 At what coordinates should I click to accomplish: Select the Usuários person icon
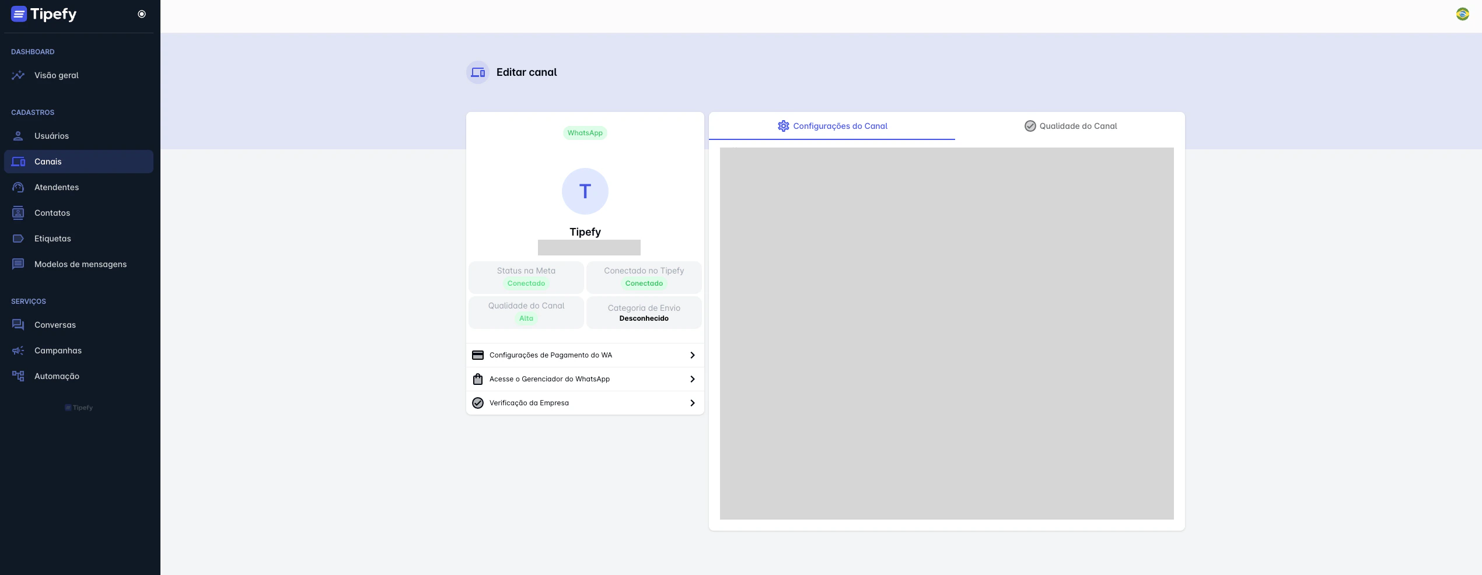point(18,136)
